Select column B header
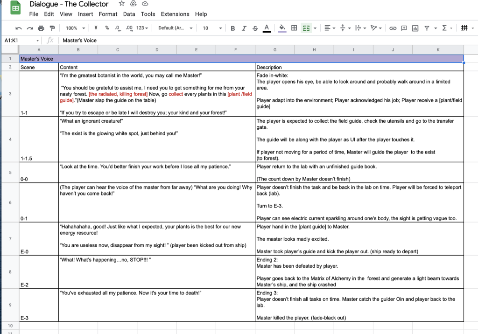Screen dimensions: 478x334 (78, 49)
